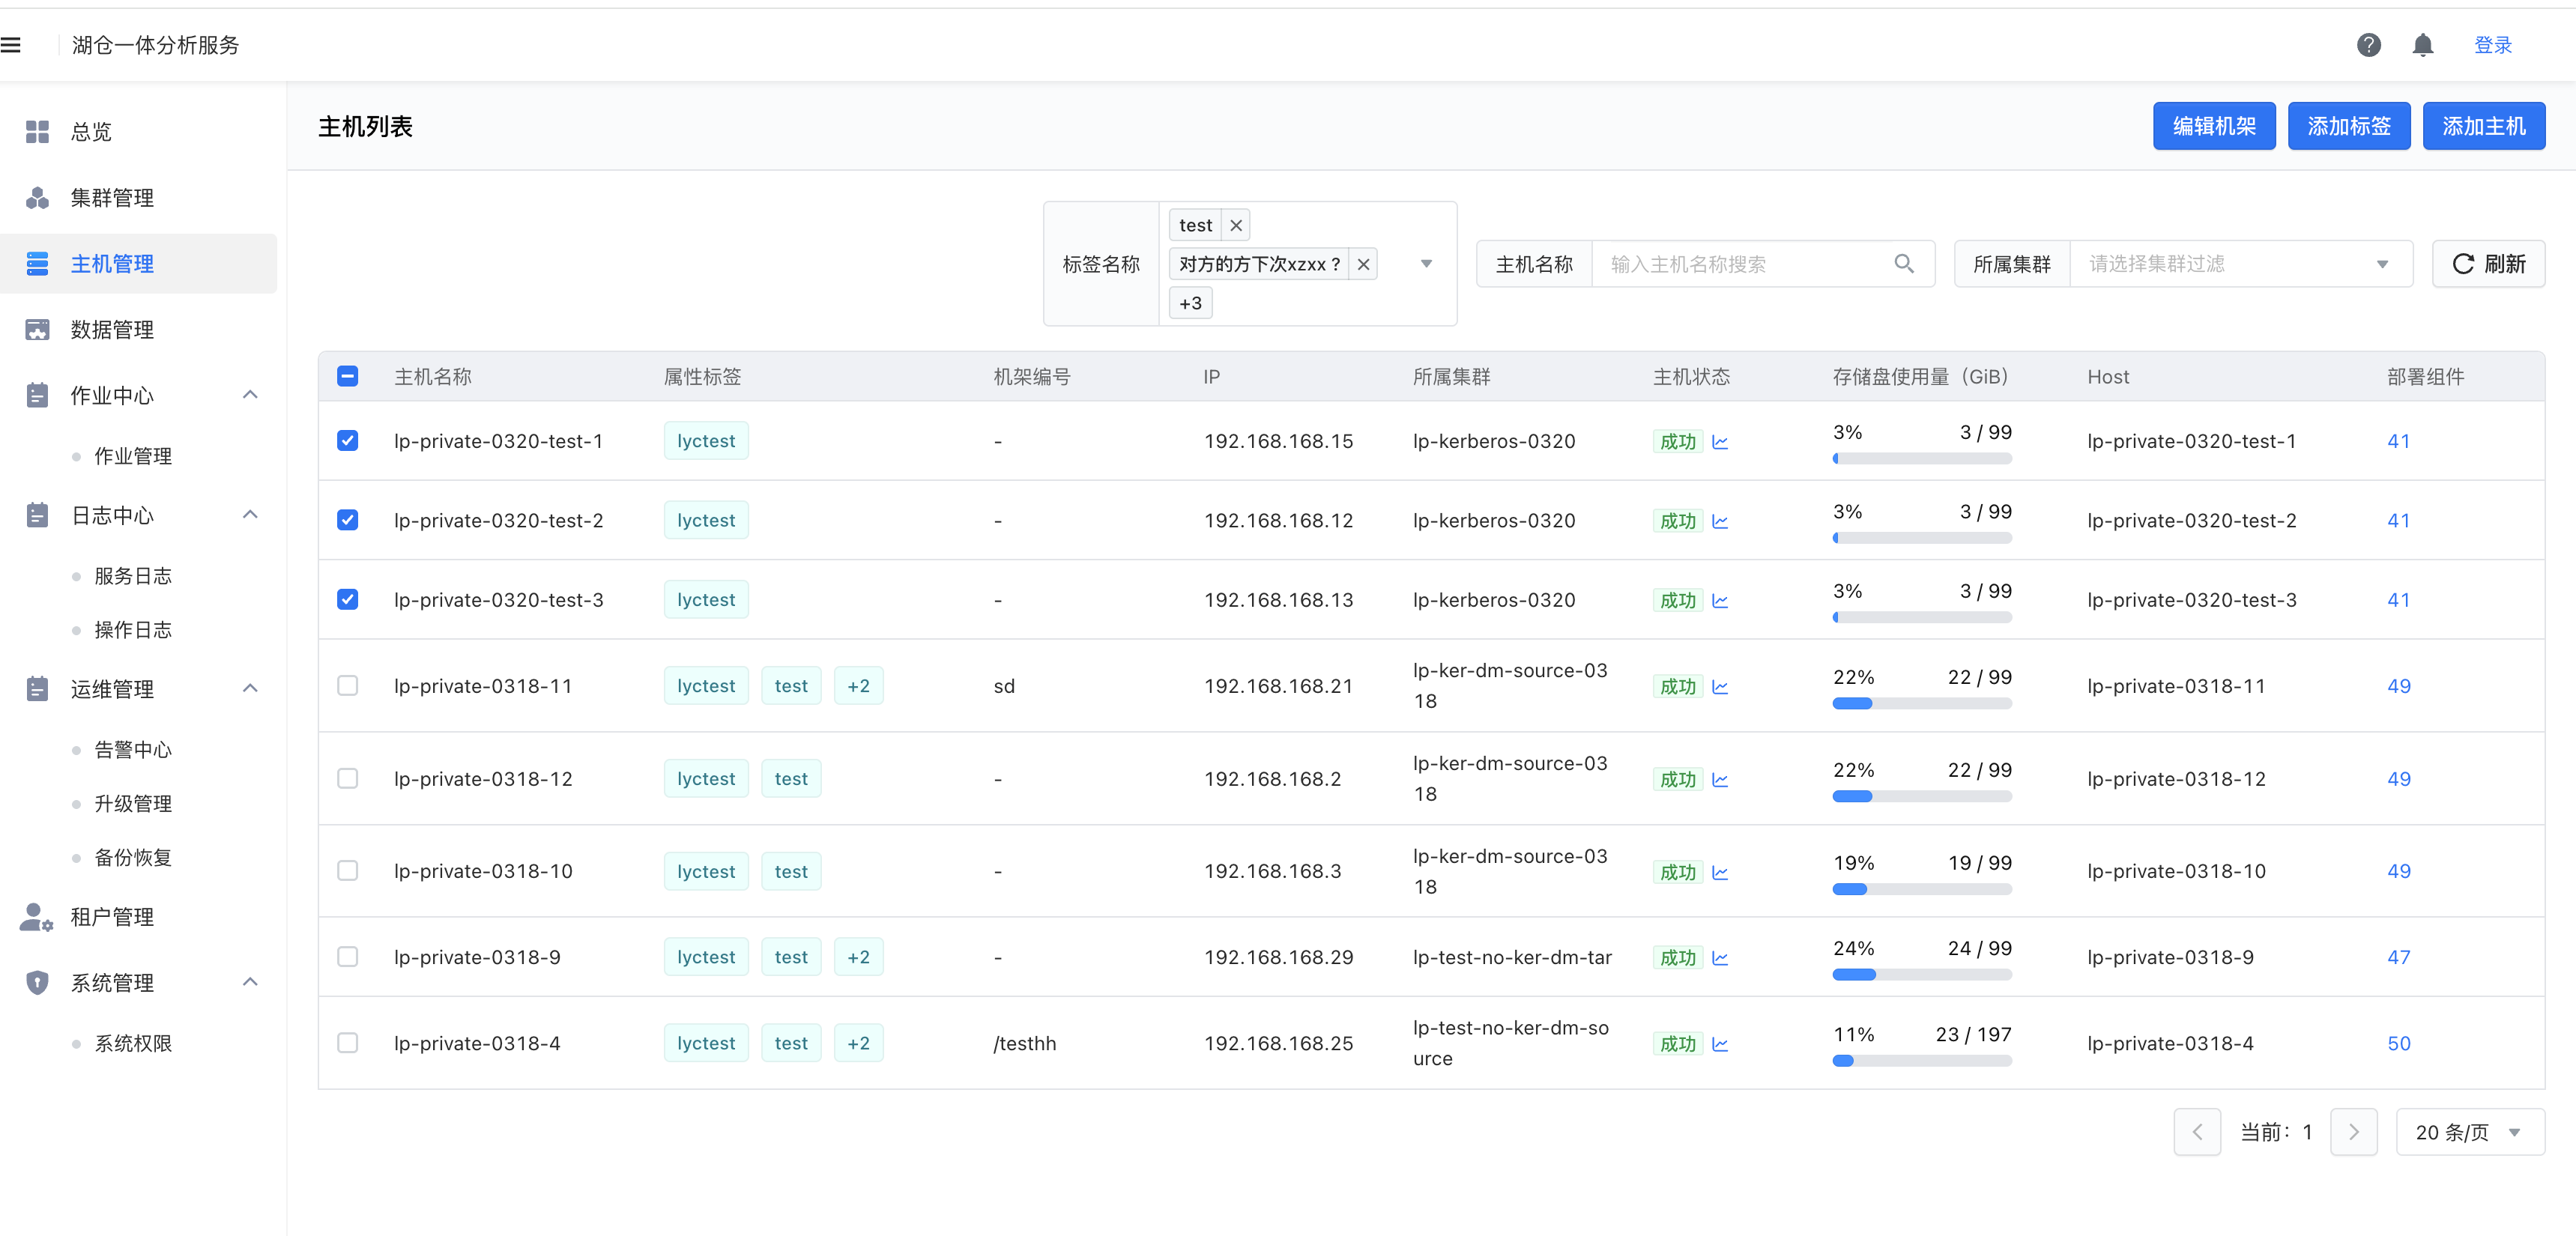Click the host name search magnifier icon
Viewport: 2576px width, 1236px height.
pyautogui.click(x=1904, y=263)
